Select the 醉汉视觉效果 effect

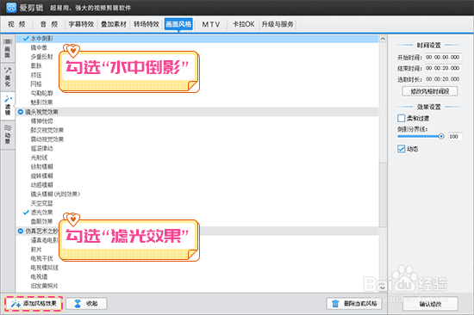tap(47, 130)
